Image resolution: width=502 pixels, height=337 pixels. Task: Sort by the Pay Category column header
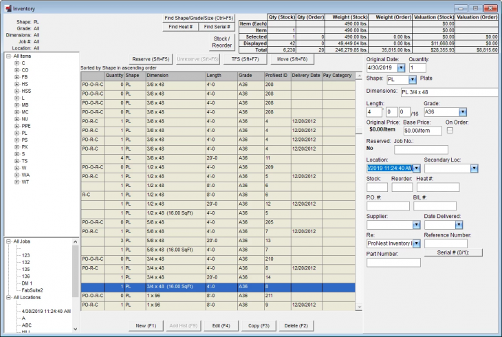tap(338, 76)
